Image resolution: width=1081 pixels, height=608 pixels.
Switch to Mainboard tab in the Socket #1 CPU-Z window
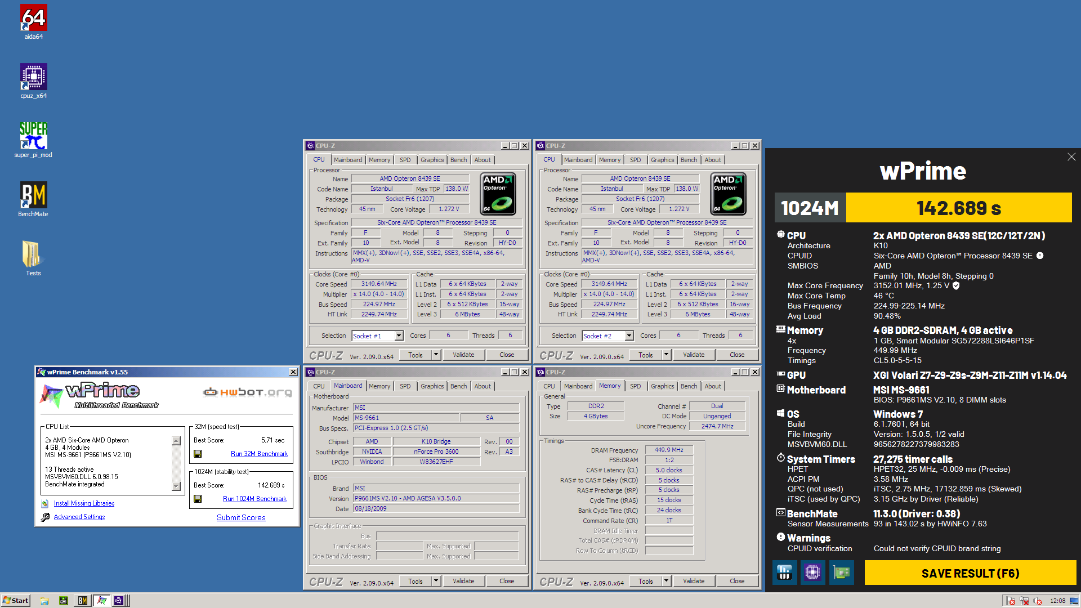pyautogui.click(x=348, y=160)
